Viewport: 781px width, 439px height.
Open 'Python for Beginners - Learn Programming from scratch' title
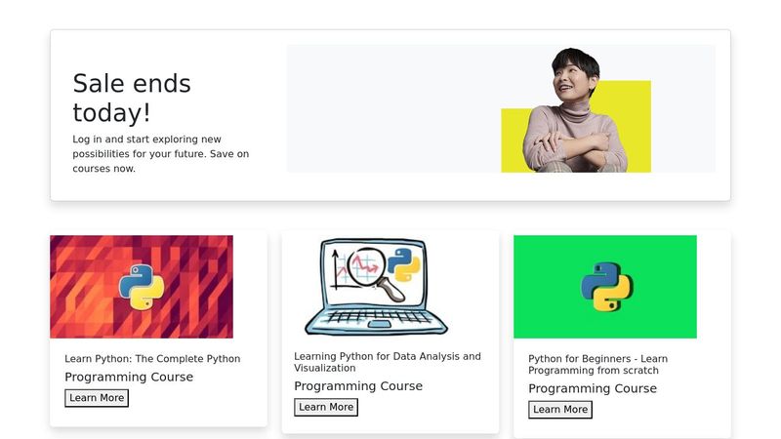[x=598, y=364]
